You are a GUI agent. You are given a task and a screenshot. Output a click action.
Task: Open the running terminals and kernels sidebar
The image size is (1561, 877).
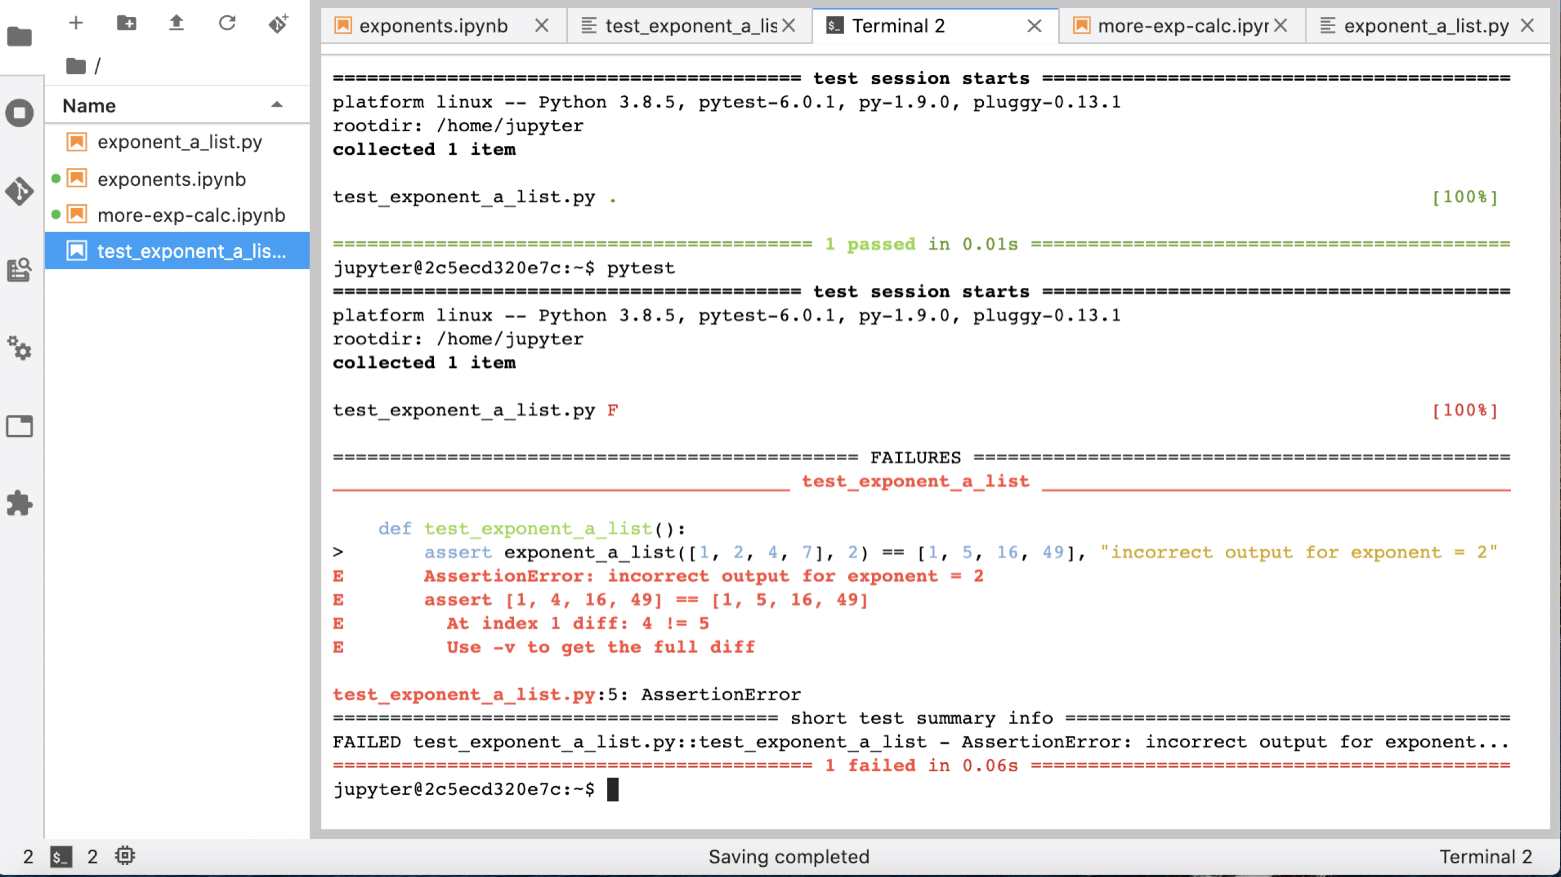point(19,112)
